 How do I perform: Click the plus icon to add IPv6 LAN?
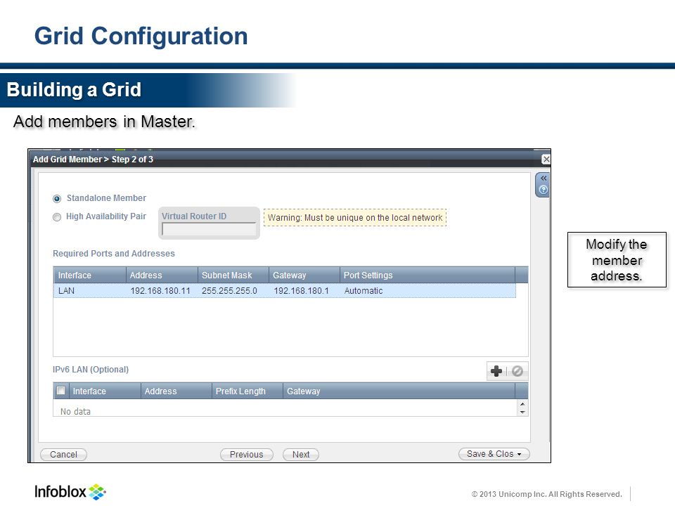tap(496, 371)
